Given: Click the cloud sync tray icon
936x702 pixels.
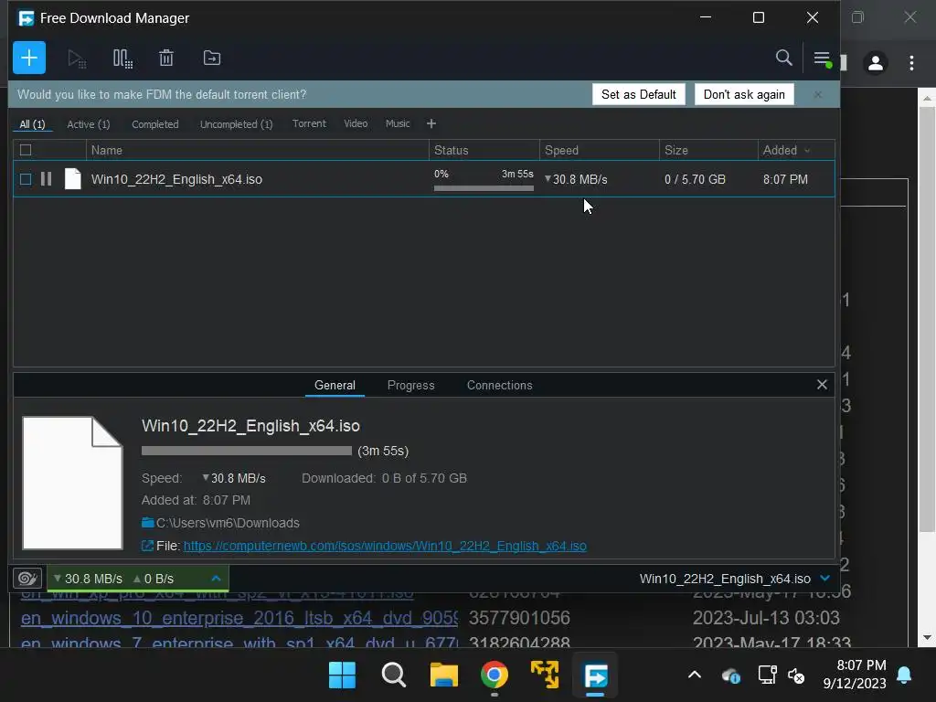Looking at the screenshot, I should [x=731, y=675].
